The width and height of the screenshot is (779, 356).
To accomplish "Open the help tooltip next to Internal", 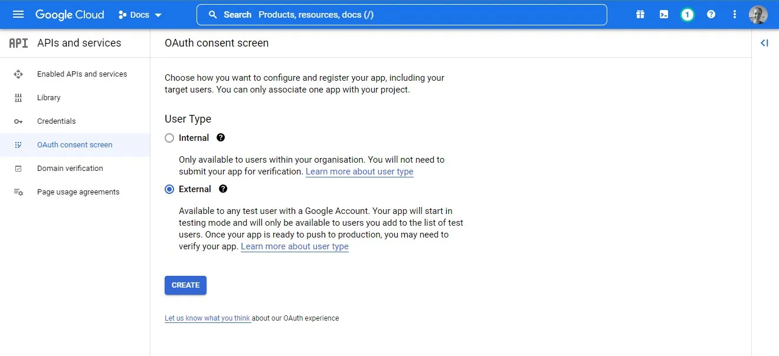I will click(220, 137).
